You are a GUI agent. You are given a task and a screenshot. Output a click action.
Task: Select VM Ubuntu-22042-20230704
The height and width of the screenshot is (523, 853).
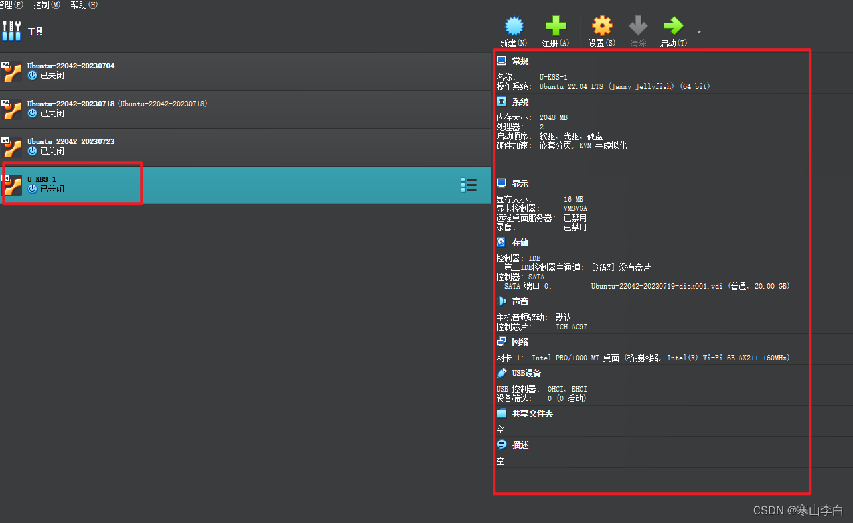[245, 72]
